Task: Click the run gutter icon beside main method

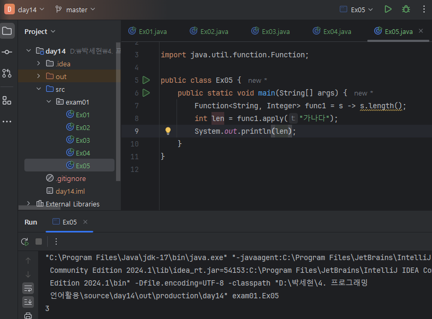Action: click(x=146, y=93)
